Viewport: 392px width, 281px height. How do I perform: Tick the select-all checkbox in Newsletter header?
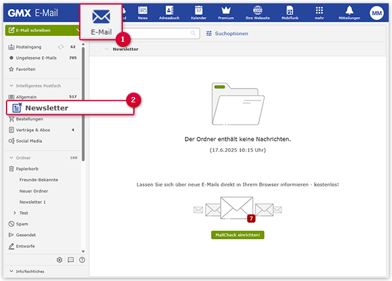pos(97,49)
